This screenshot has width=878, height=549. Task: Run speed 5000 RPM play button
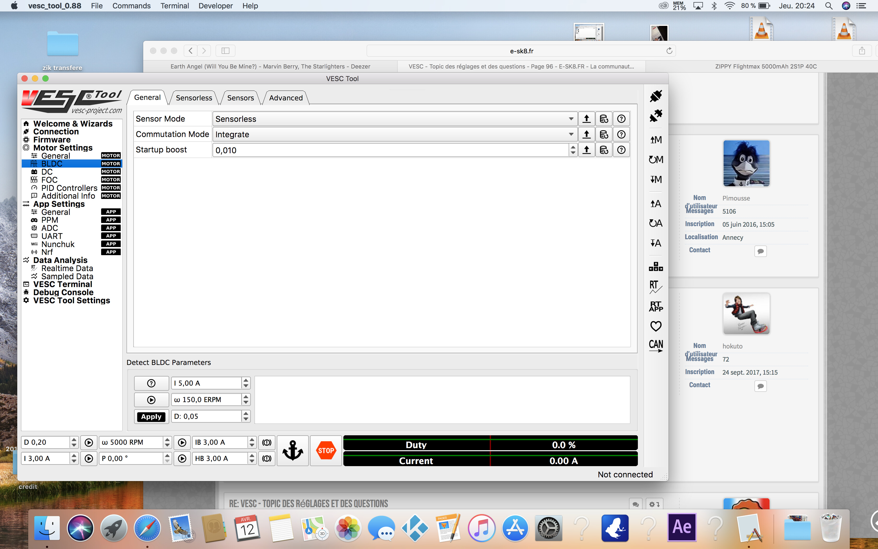point(182,443)
